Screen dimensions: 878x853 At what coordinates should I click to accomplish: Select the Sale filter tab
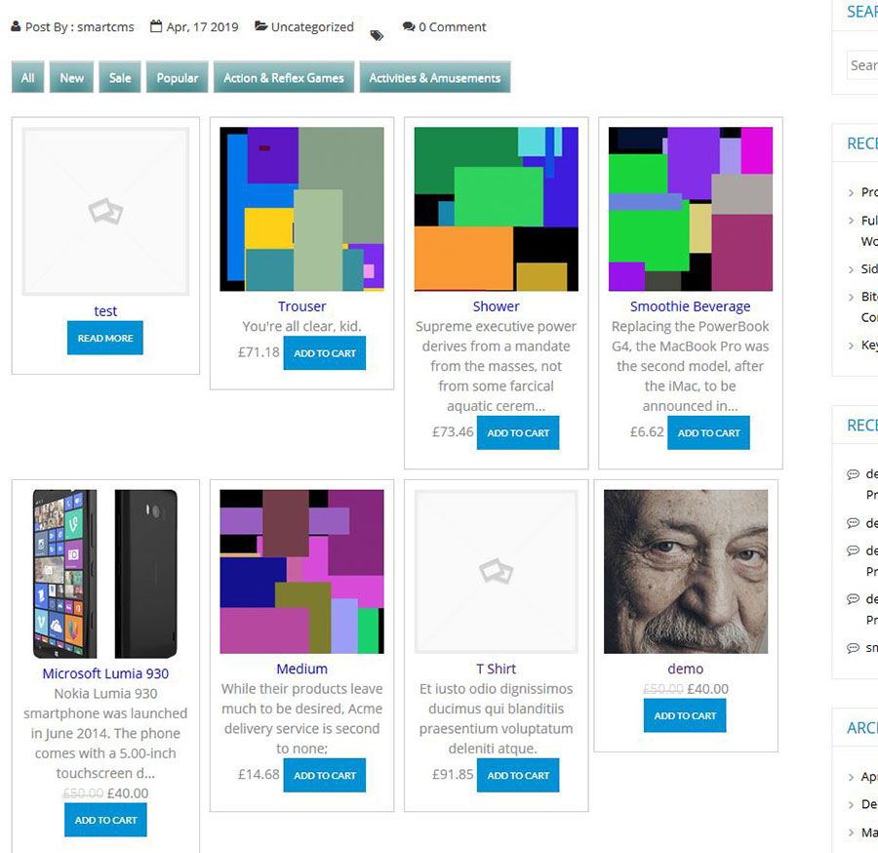pos(120,77)
